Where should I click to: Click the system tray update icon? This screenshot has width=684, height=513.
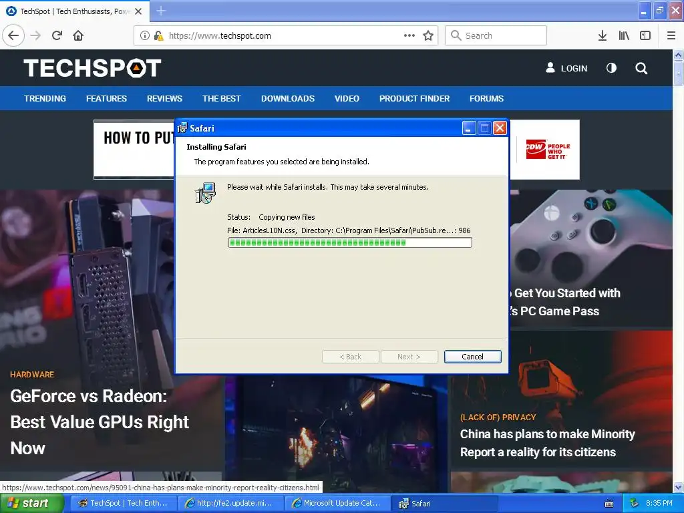tap(634, 503)
